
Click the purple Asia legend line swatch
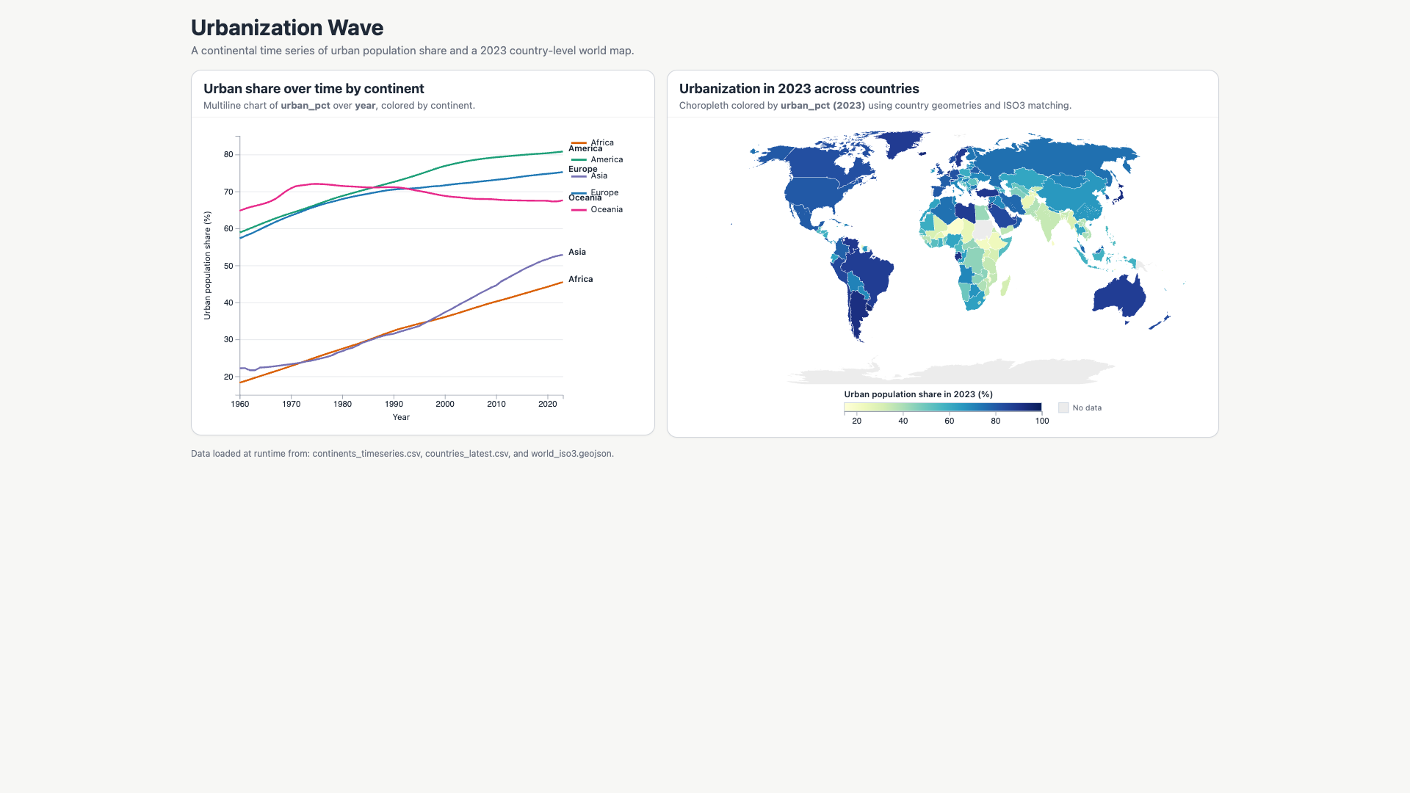579,176
